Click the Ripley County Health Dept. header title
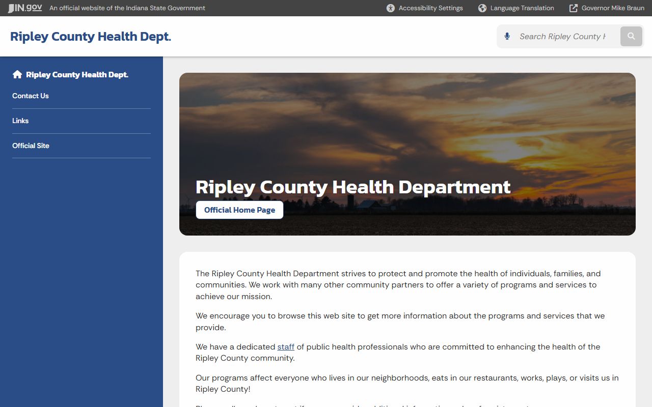 [91, 36]
